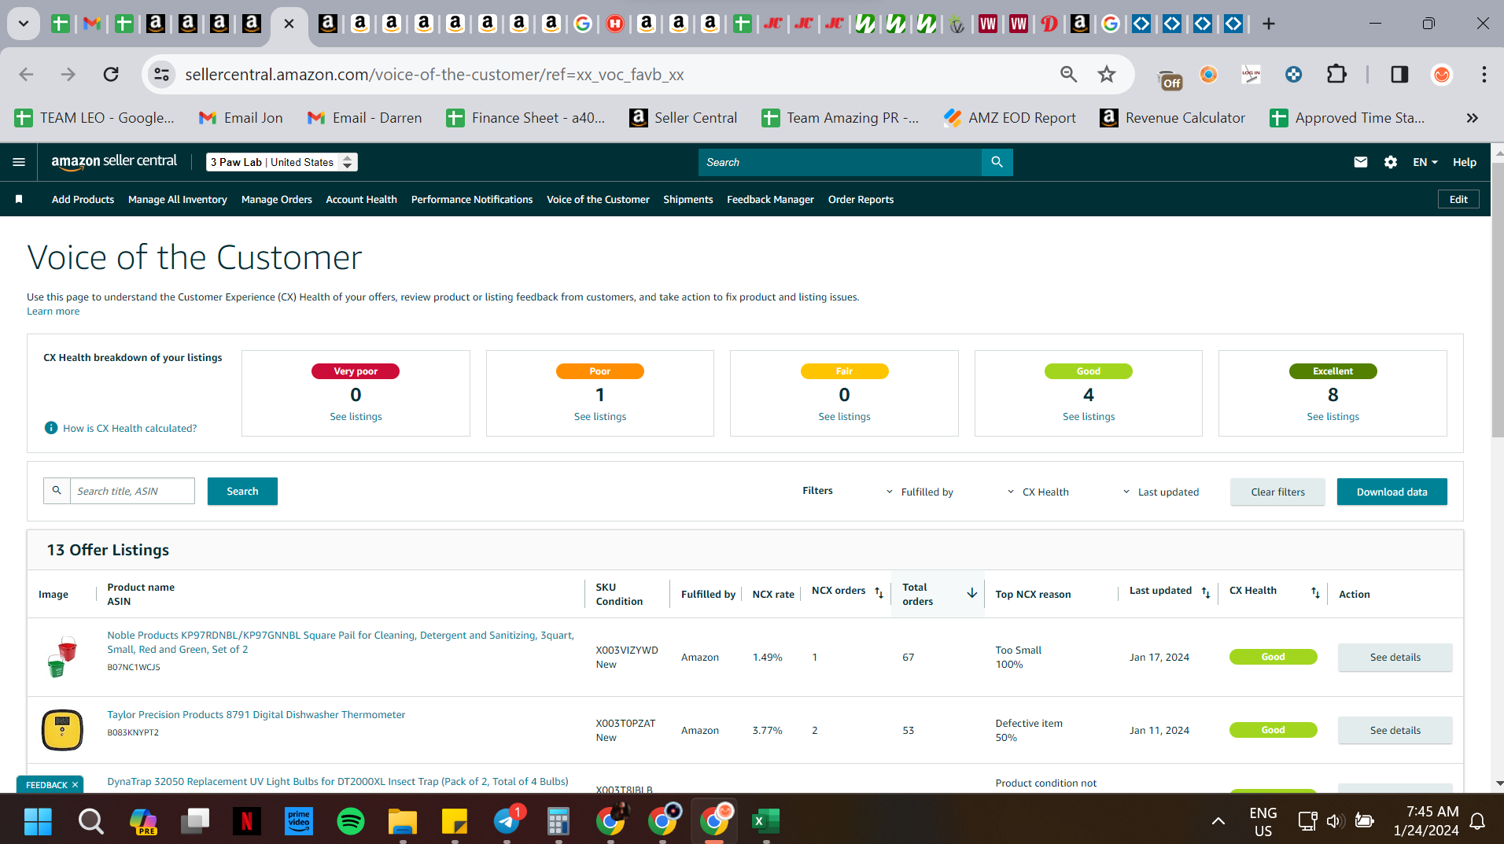Reload the page with the browser refresh icon
The height and width of the screenshot is (844, 1504).
111,75
